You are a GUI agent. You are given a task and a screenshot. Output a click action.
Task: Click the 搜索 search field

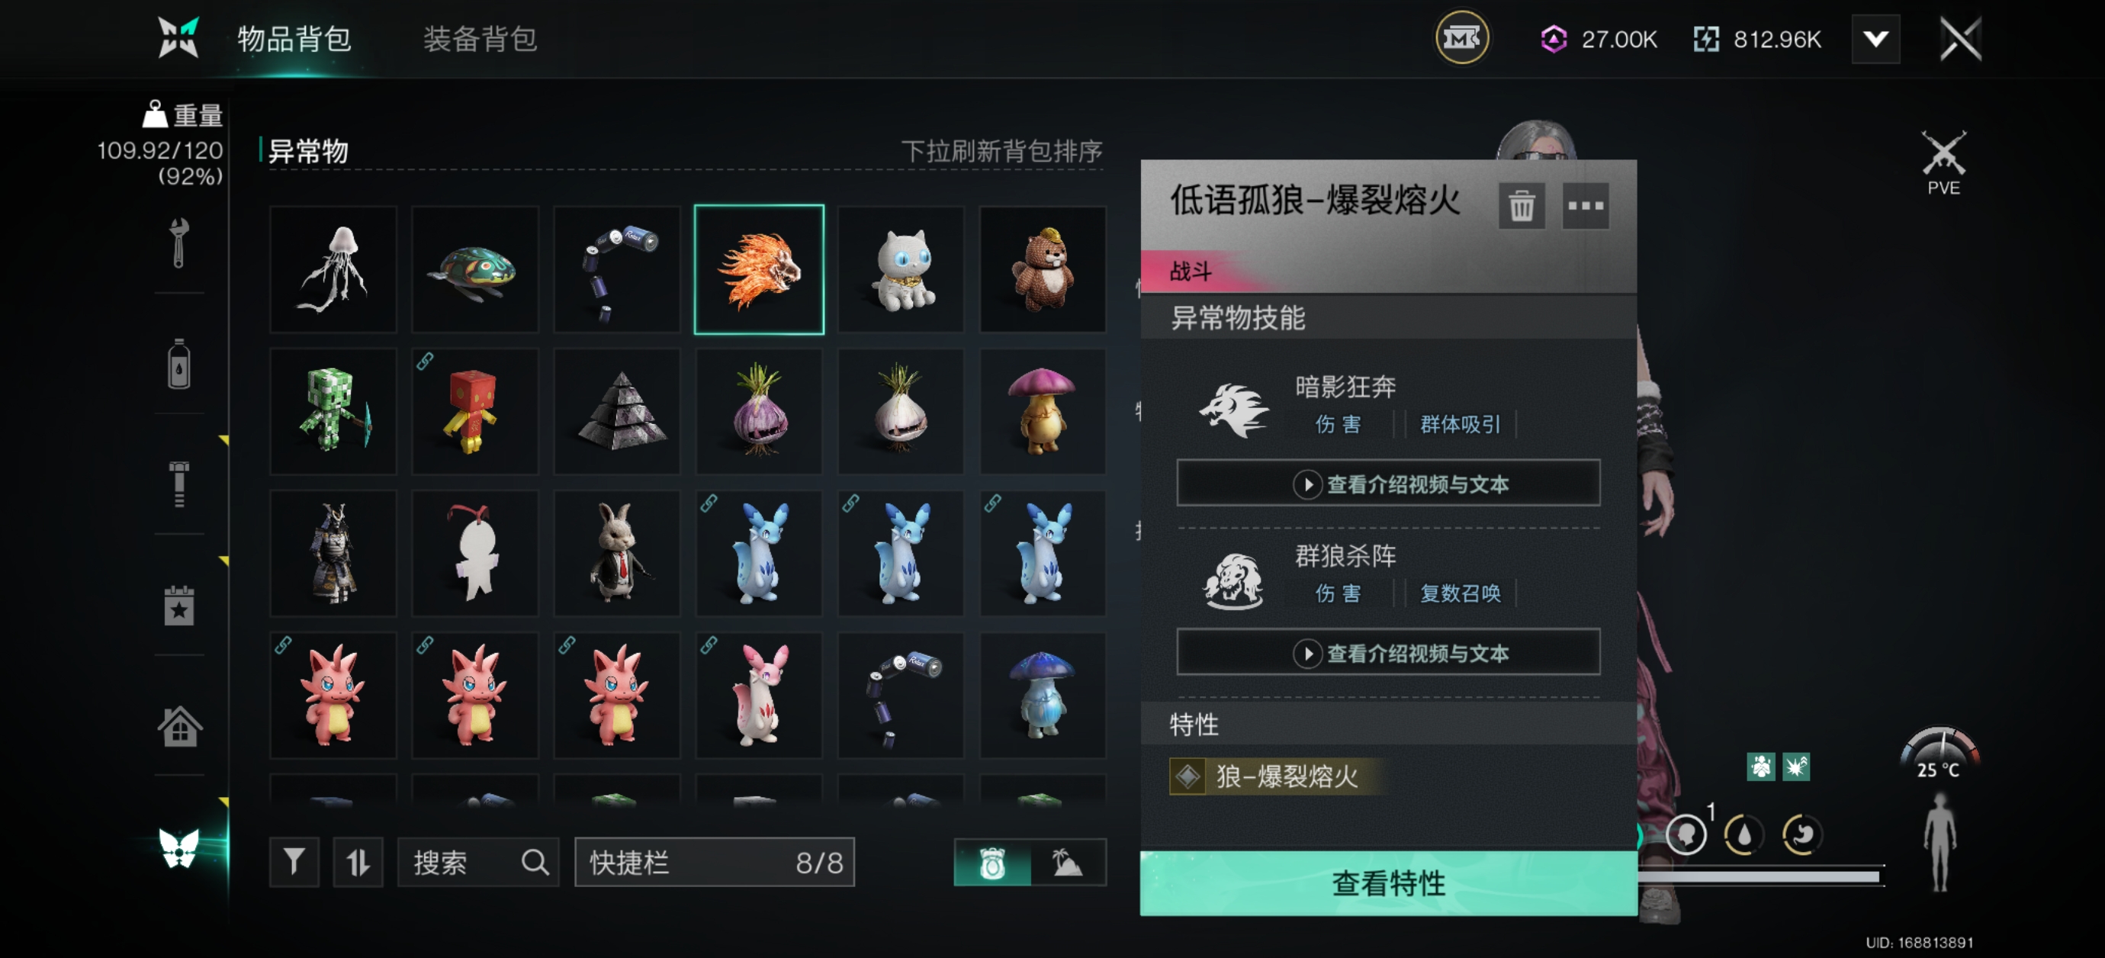[478, 862]
